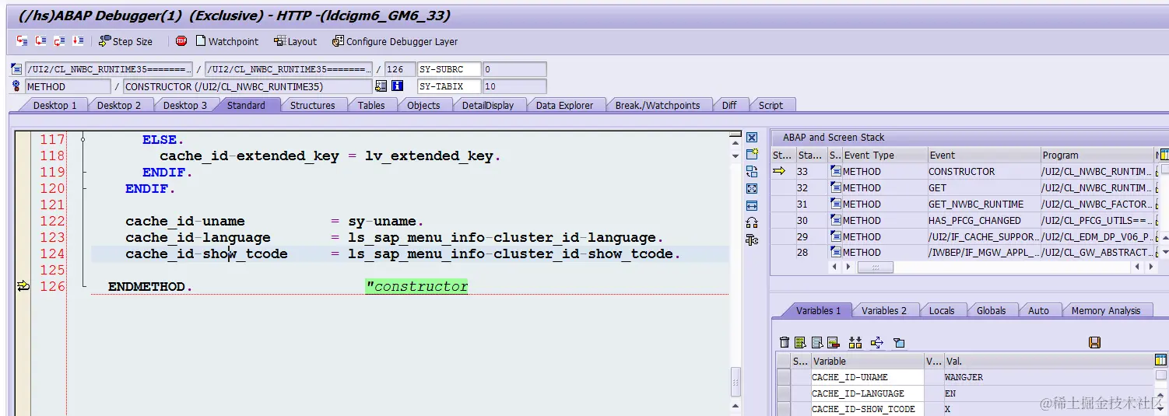Viewport: 1169px width, 416px height.
Task: Switch to Desktop 1 tab
Action: pyautogui.click(x=54, y=105)
